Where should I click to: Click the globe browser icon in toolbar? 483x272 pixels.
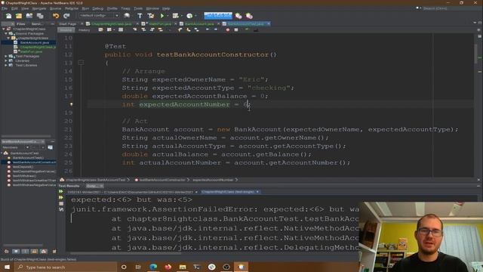pos(127,16)
